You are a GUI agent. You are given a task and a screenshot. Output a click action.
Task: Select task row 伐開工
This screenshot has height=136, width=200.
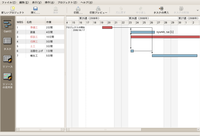click(x=40, y=42)
